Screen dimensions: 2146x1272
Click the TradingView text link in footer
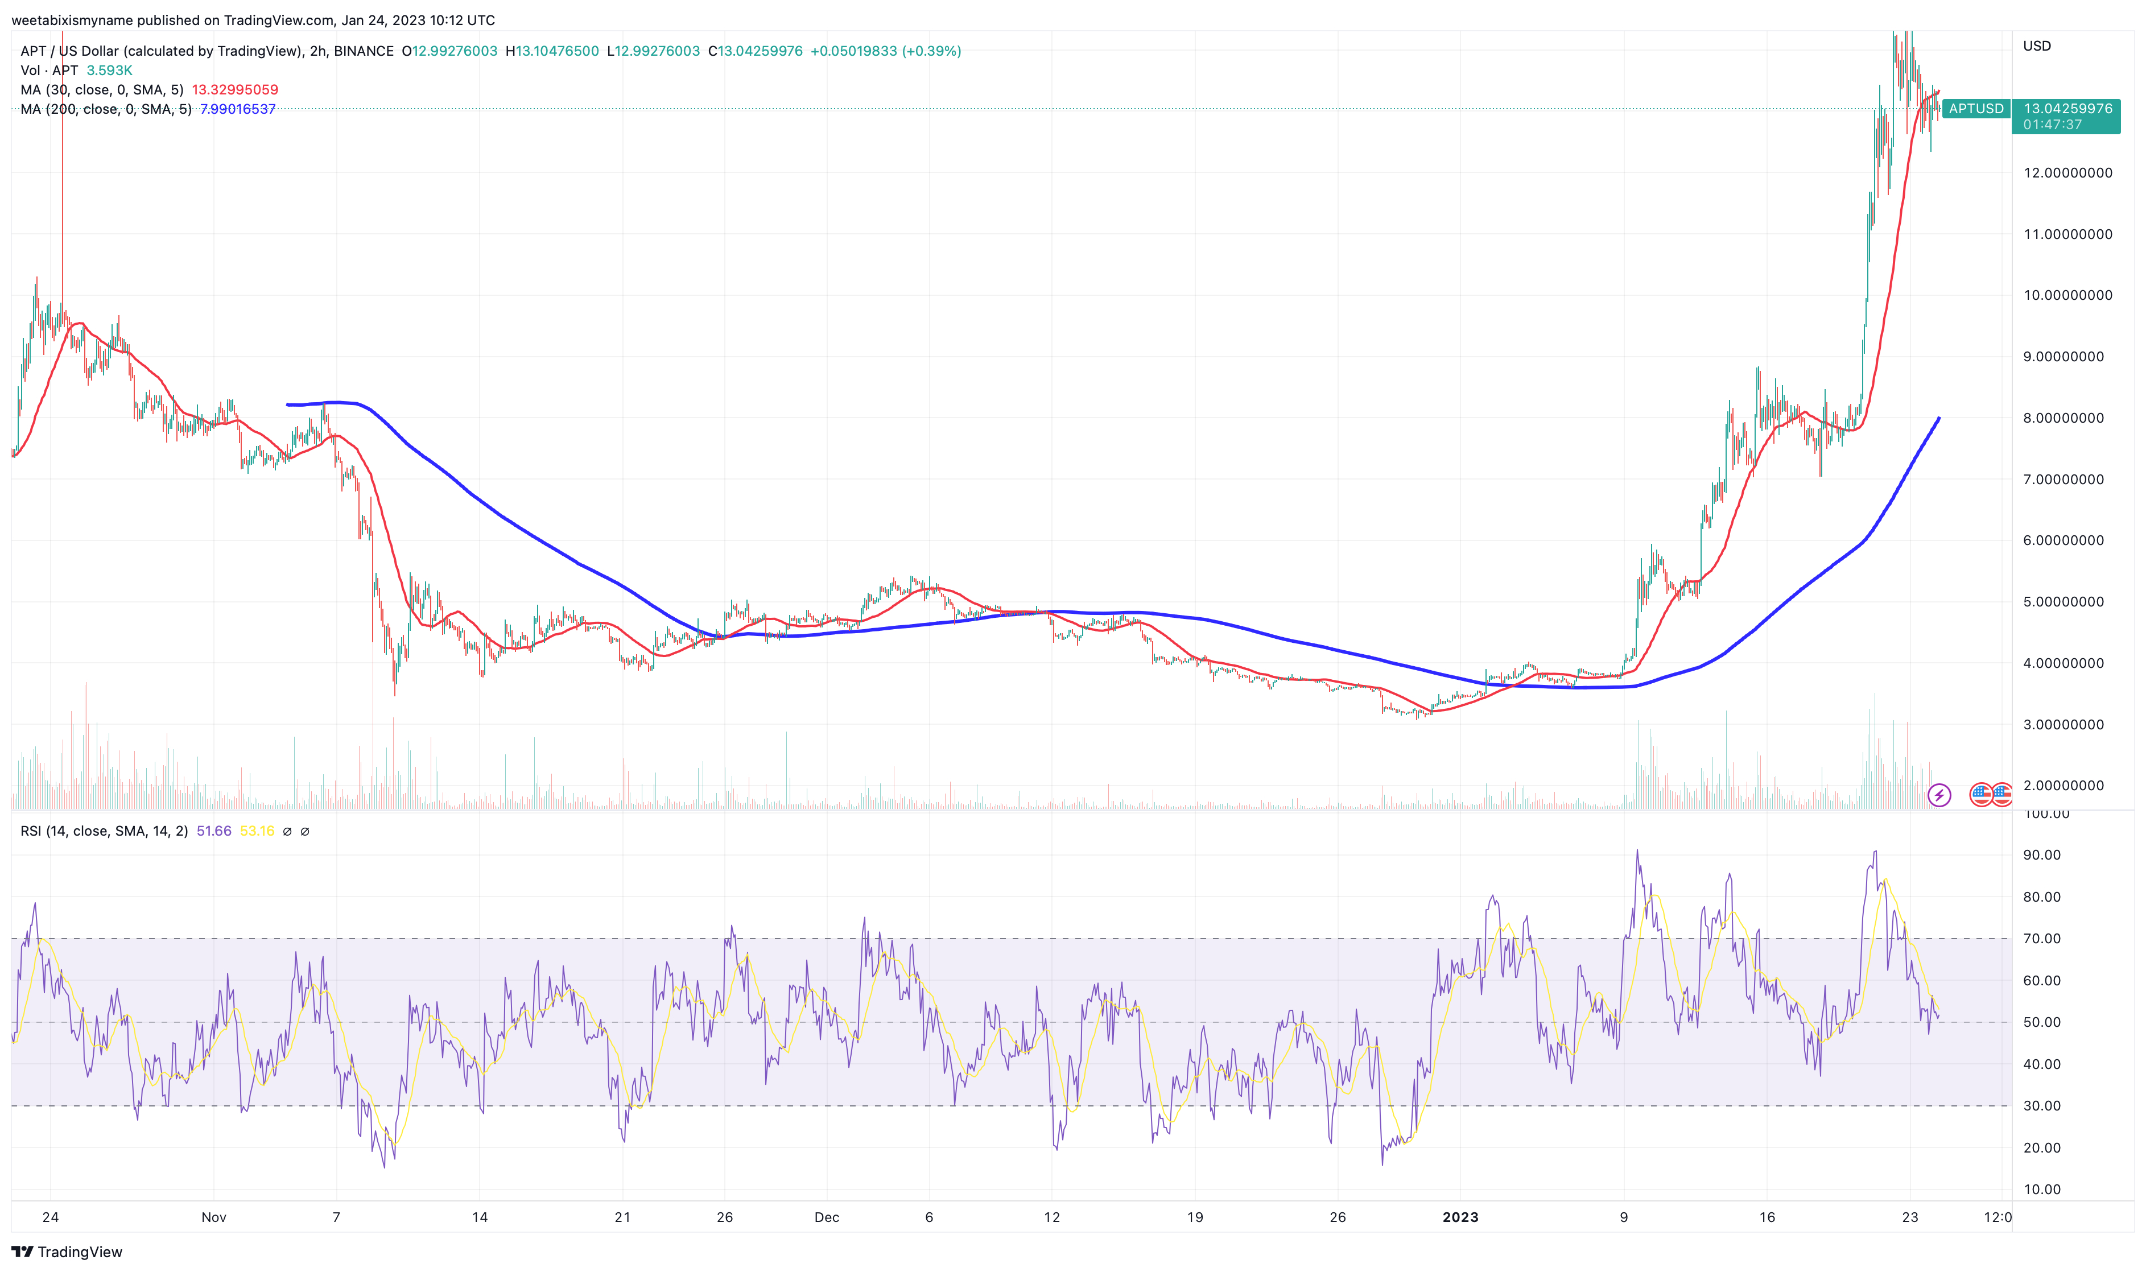pyautogui.click(x=80, y=1252)
